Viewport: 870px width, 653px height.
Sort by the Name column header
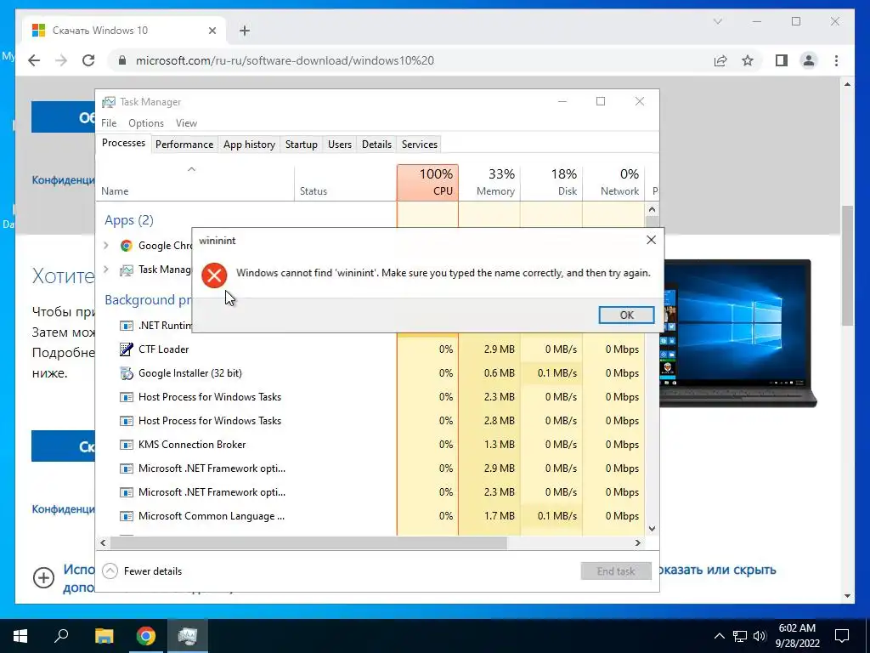(x=195, y=182)
